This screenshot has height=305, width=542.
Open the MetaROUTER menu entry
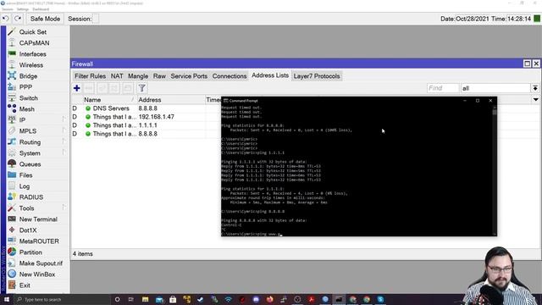coord(39,241)
